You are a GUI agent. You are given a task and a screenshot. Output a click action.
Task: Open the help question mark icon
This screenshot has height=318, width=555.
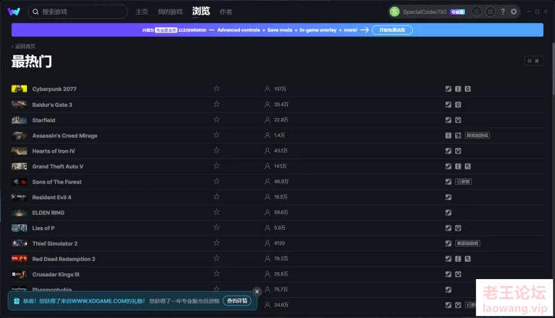coord(502,12)
